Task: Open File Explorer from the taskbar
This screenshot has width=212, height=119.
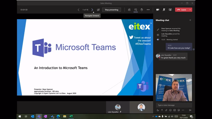Action: coord(65,116)
